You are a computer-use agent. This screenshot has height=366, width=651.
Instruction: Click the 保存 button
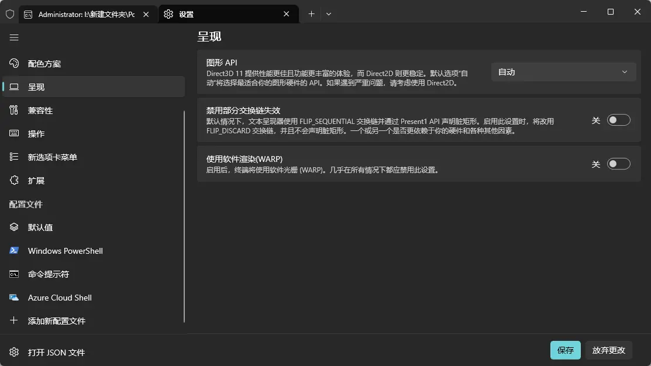[x=565, y=350]
